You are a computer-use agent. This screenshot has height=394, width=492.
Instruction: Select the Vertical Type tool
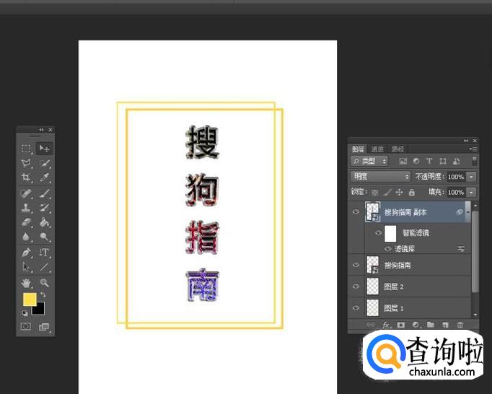click(45, 252)
